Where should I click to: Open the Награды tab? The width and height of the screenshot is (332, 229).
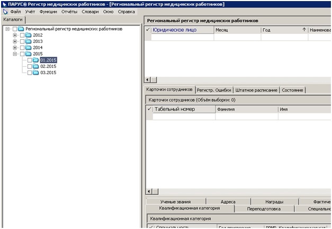click(x=274, y=201)
